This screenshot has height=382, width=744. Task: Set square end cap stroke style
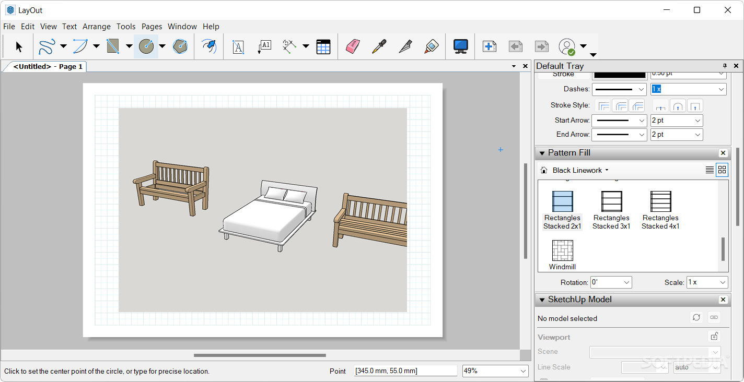(x=694, y=105)
